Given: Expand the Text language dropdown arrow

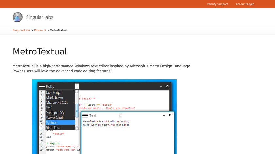Looking at the screenshot, I should point(120,115).
